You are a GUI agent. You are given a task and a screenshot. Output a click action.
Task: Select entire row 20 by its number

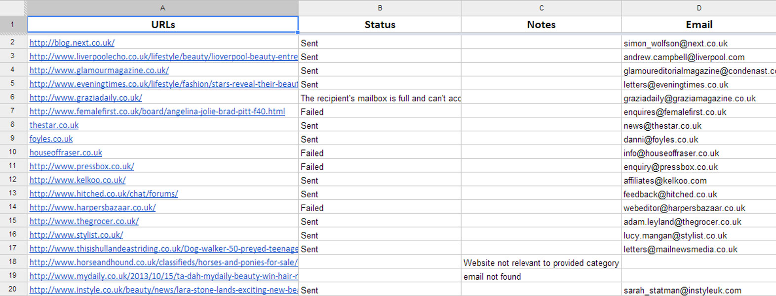tap(13, 289)
